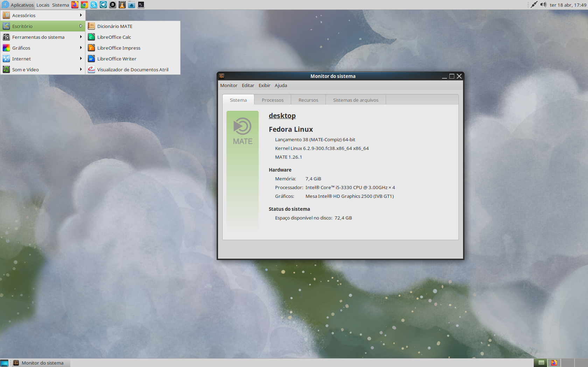The width and height of the screenshot is (588, 367).
Task: Switch to workspace showing Firefox icon
Action: [x=554, y=363]
